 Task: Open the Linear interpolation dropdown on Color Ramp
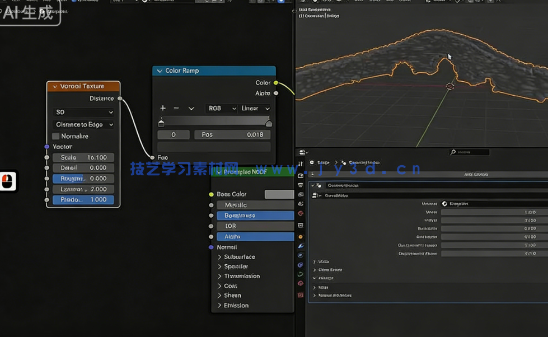255,108
